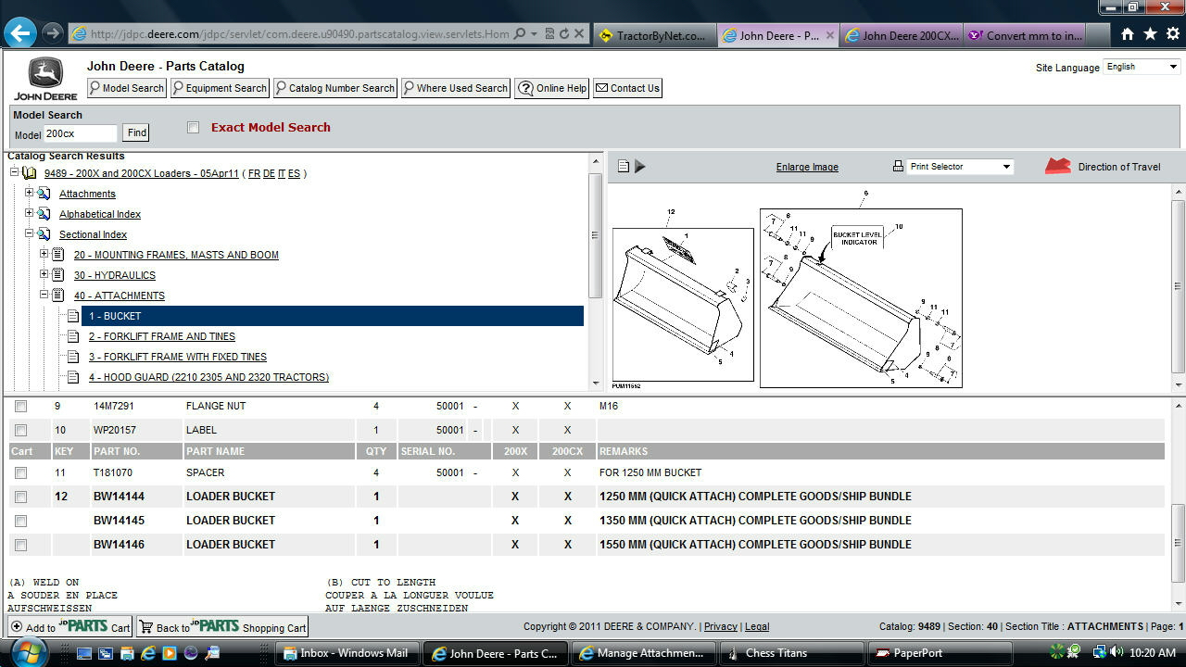Click the Direction of Travel red arrow icon
The height and width of the screenshot is (667, 1186).
pyautogui.click(x=1057, y=166)
